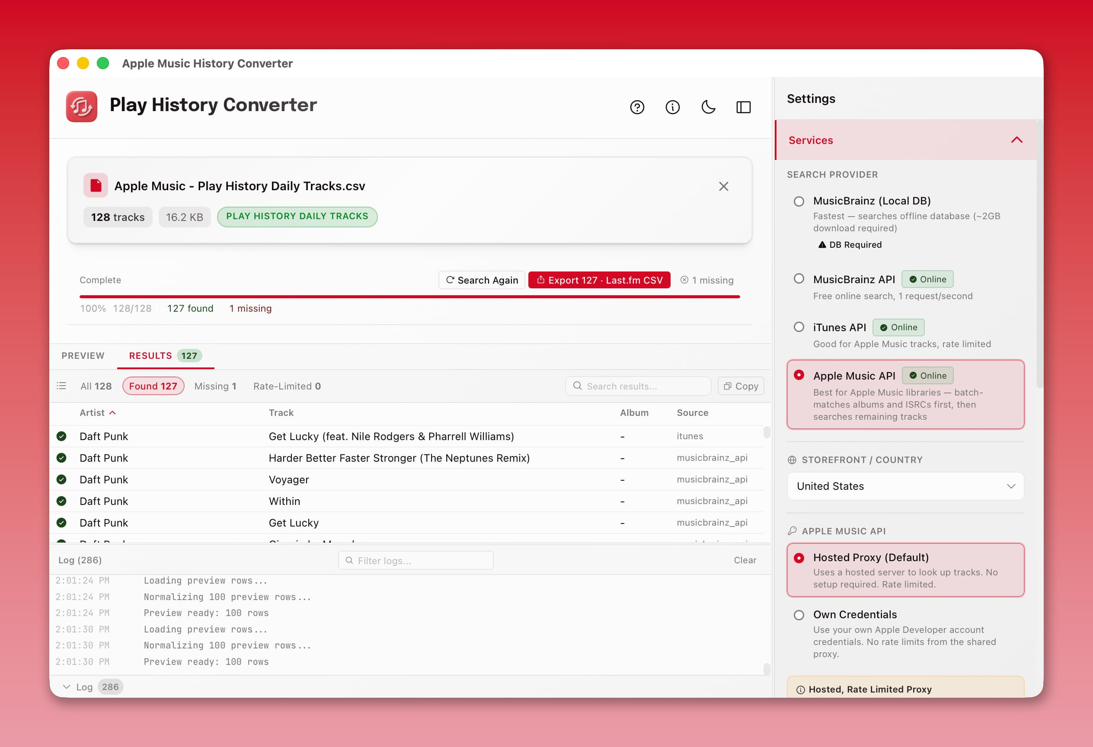Click the red Play History Converter app logo
The image size is (1093, 747).
coord(82,107)
